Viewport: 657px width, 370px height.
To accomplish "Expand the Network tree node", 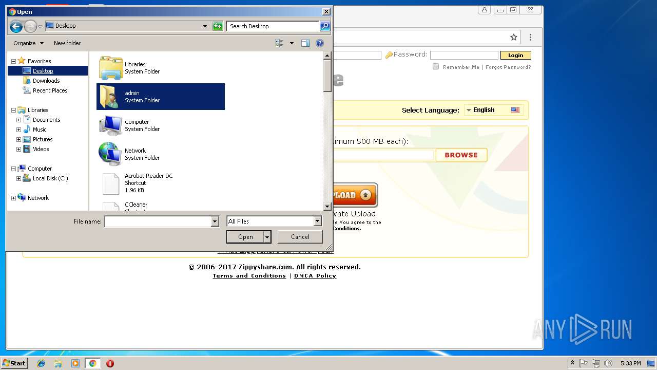I will (13, 198).
